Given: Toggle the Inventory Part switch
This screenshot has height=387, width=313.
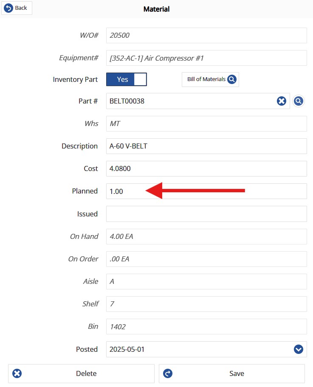Looking at the screenshot, I should coord(126,79).
